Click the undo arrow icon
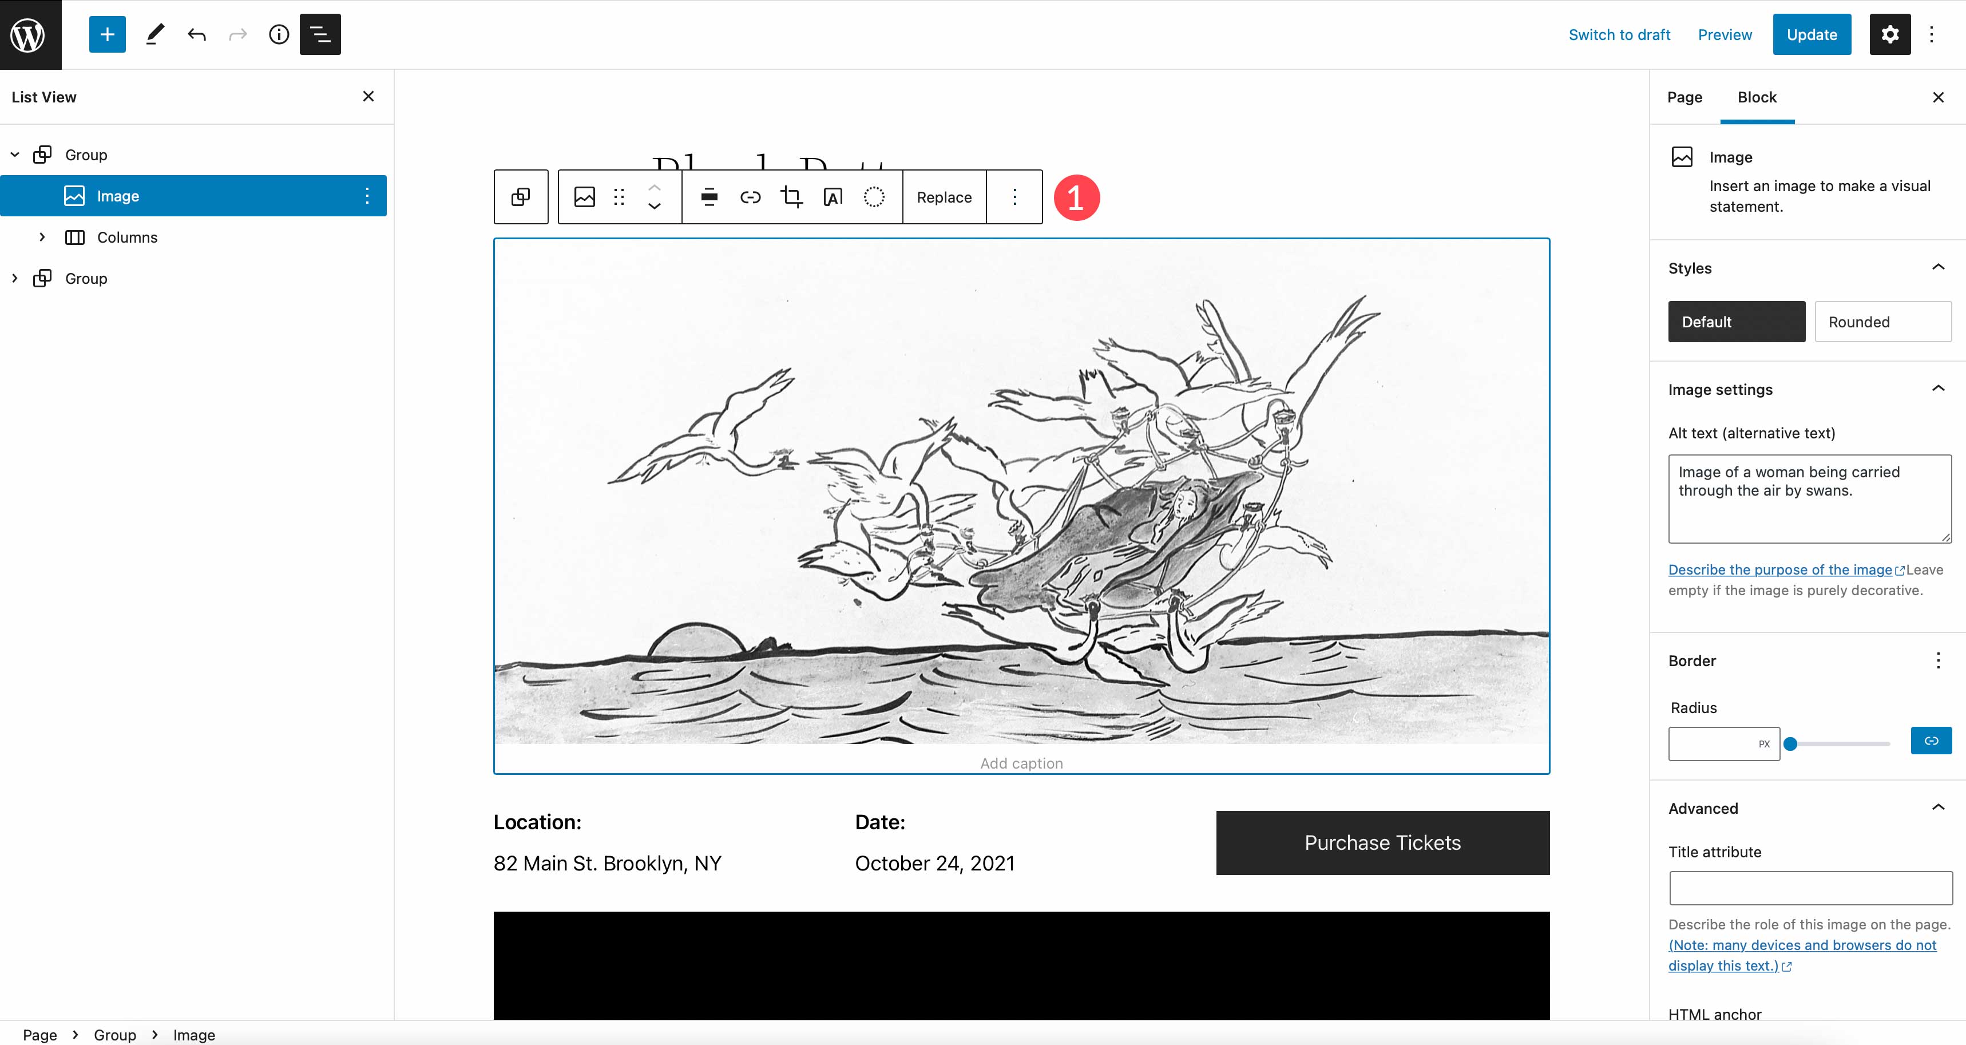 pos(195,35)
